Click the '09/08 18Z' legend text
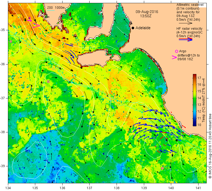The width and height of the screenshot is (212, 191). (x=185, y=59)
